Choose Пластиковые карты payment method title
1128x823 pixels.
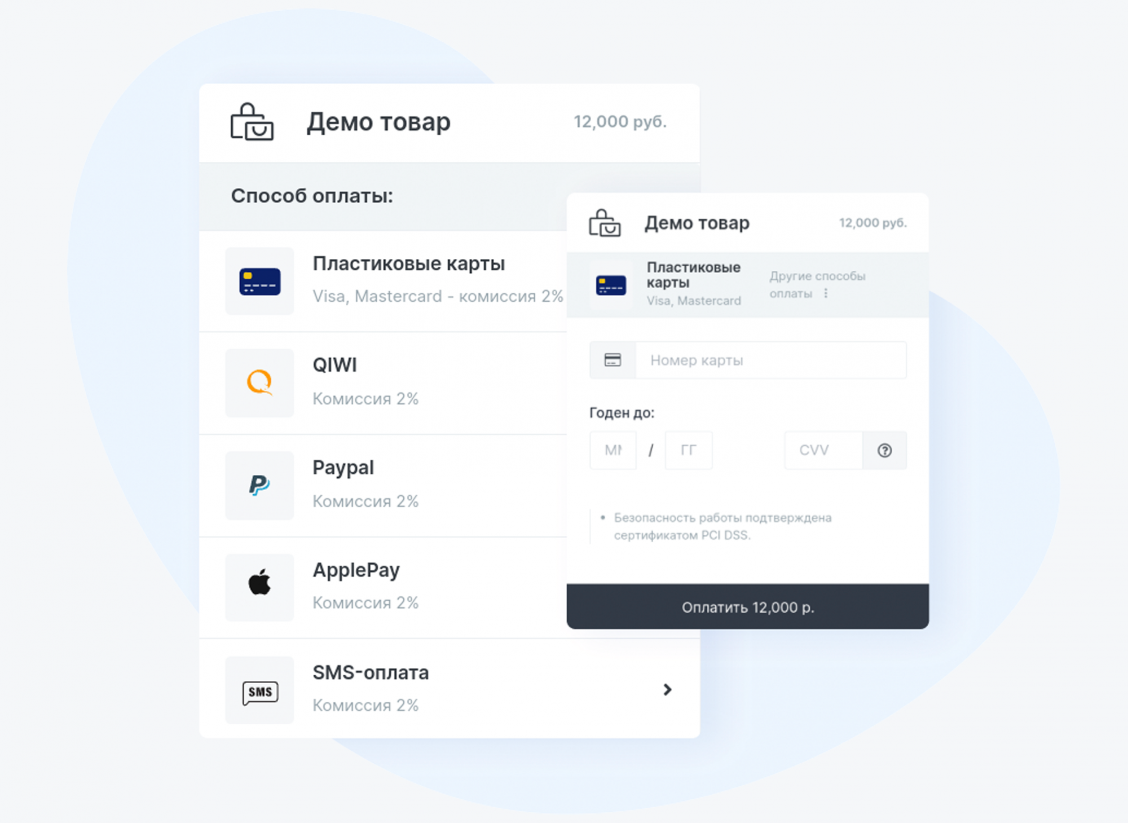click(409, 263)
